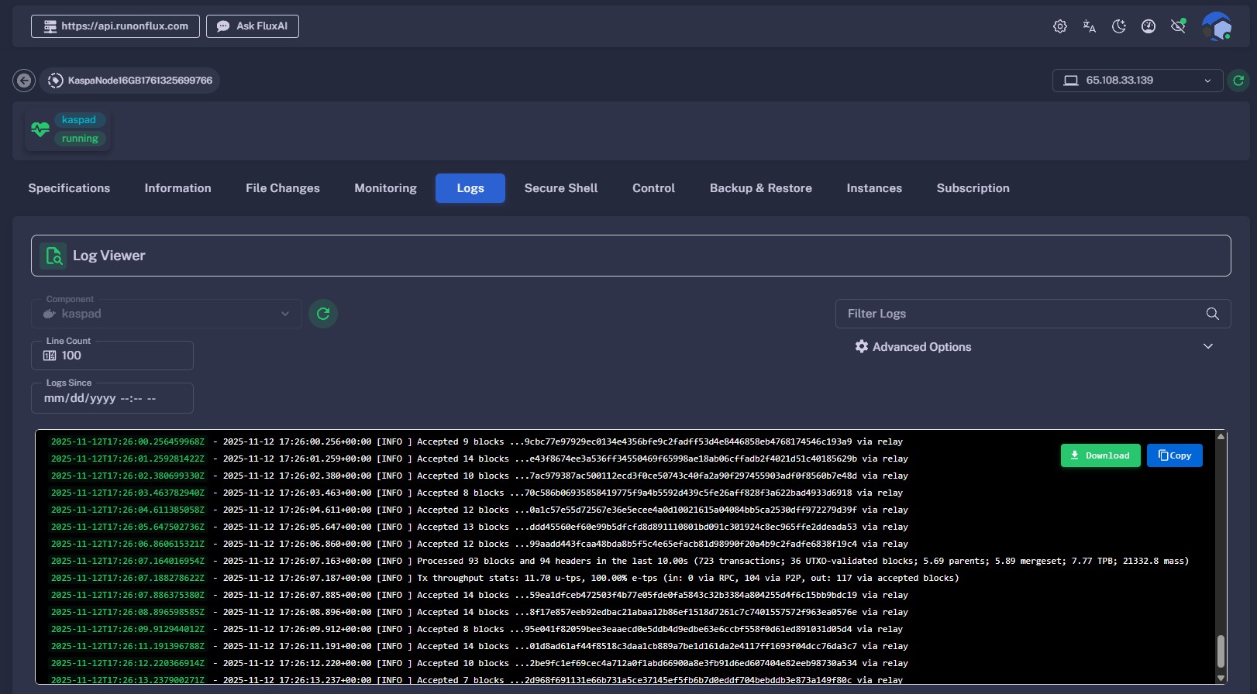Open the speedometer dashboard icon

1148,26
